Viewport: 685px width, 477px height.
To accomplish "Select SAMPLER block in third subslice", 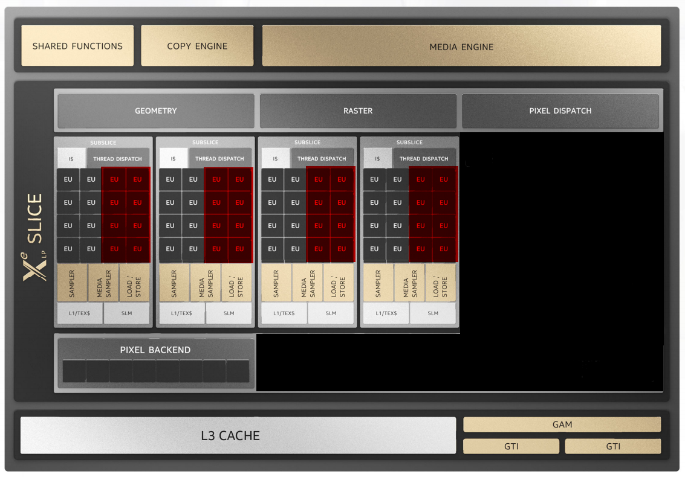I will tap(276, 283).
